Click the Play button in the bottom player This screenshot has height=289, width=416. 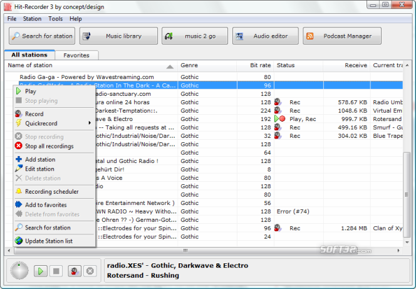pos(41,271)
